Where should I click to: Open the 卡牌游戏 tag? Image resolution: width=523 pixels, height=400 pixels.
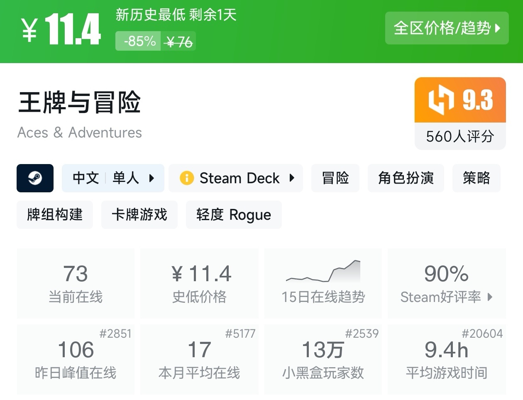point(139,215)
